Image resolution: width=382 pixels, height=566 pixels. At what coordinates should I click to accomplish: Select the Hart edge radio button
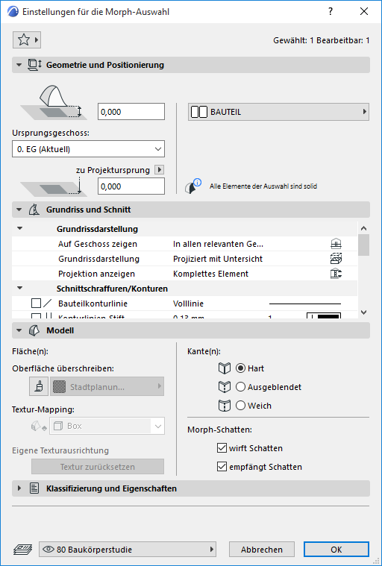pos(240,368)
